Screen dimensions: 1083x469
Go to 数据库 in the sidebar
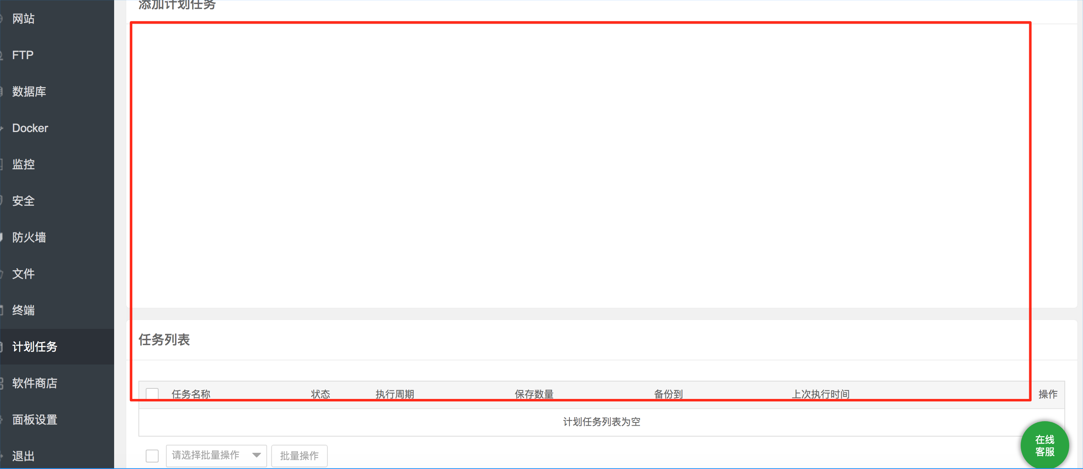[x=29, y=91]
